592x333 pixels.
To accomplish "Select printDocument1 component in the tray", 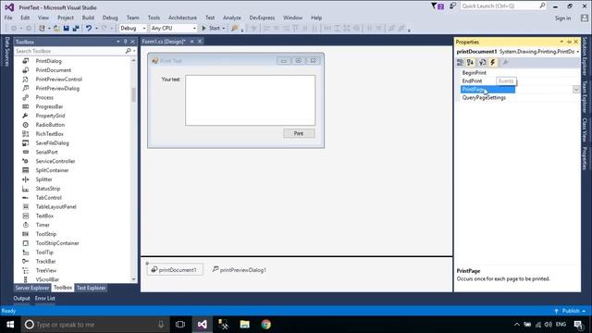I will (175, 269).
